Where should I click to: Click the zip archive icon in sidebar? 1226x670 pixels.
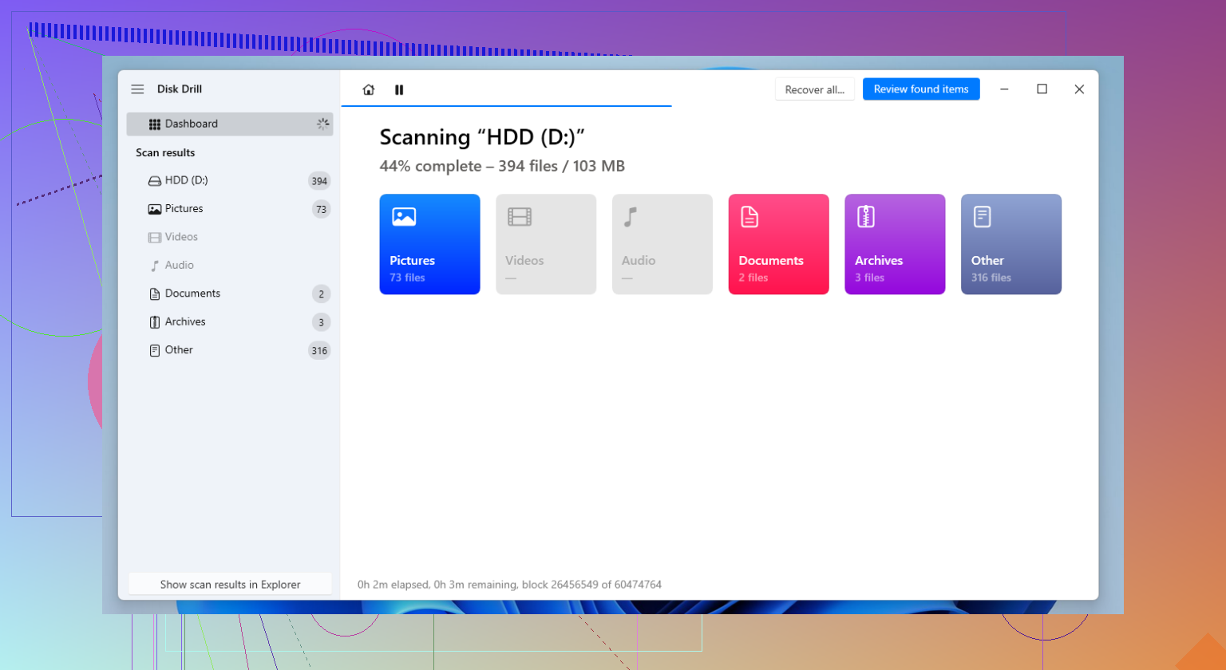pyautogui.click(x=155, y=322)
